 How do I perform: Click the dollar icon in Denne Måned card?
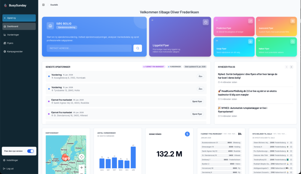click(x=187, y=134)
